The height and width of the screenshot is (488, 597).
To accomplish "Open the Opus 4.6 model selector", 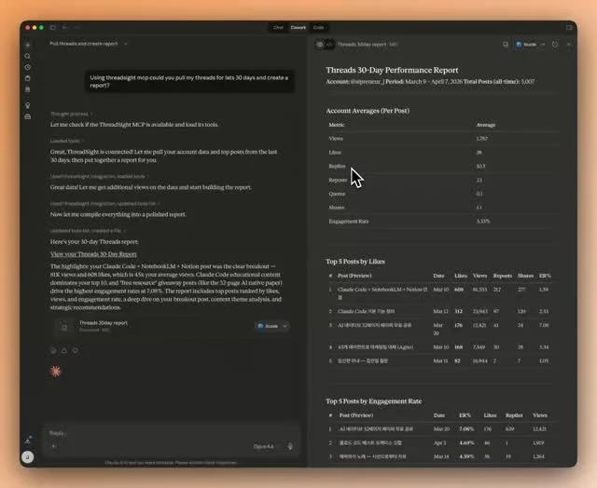I will tap(267, 447).
